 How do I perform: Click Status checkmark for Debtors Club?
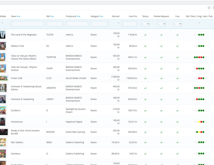click(x=145, y=46)
